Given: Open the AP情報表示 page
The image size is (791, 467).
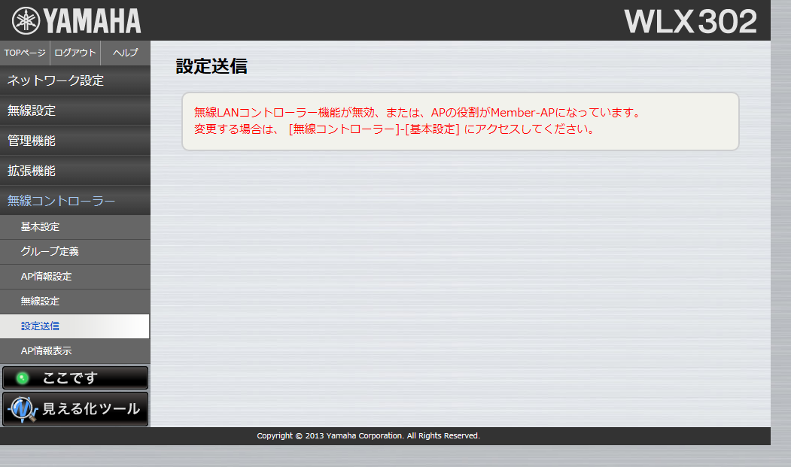Looking at the screenshot, I should 75,351.
